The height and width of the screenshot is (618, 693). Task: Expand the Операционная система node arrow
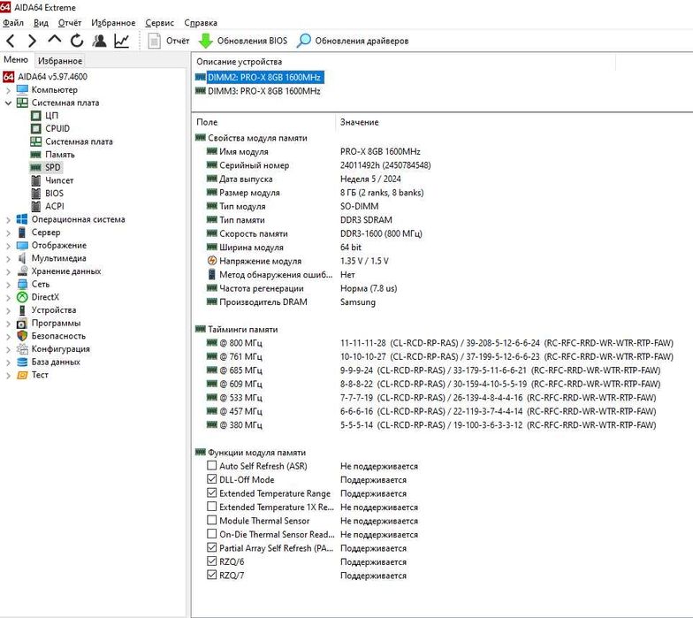pos(9,219)
